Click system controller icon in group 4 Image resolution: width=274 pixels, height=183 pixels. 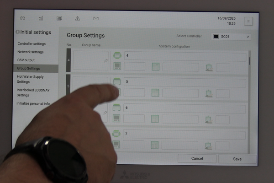click(x=156, y=67)
